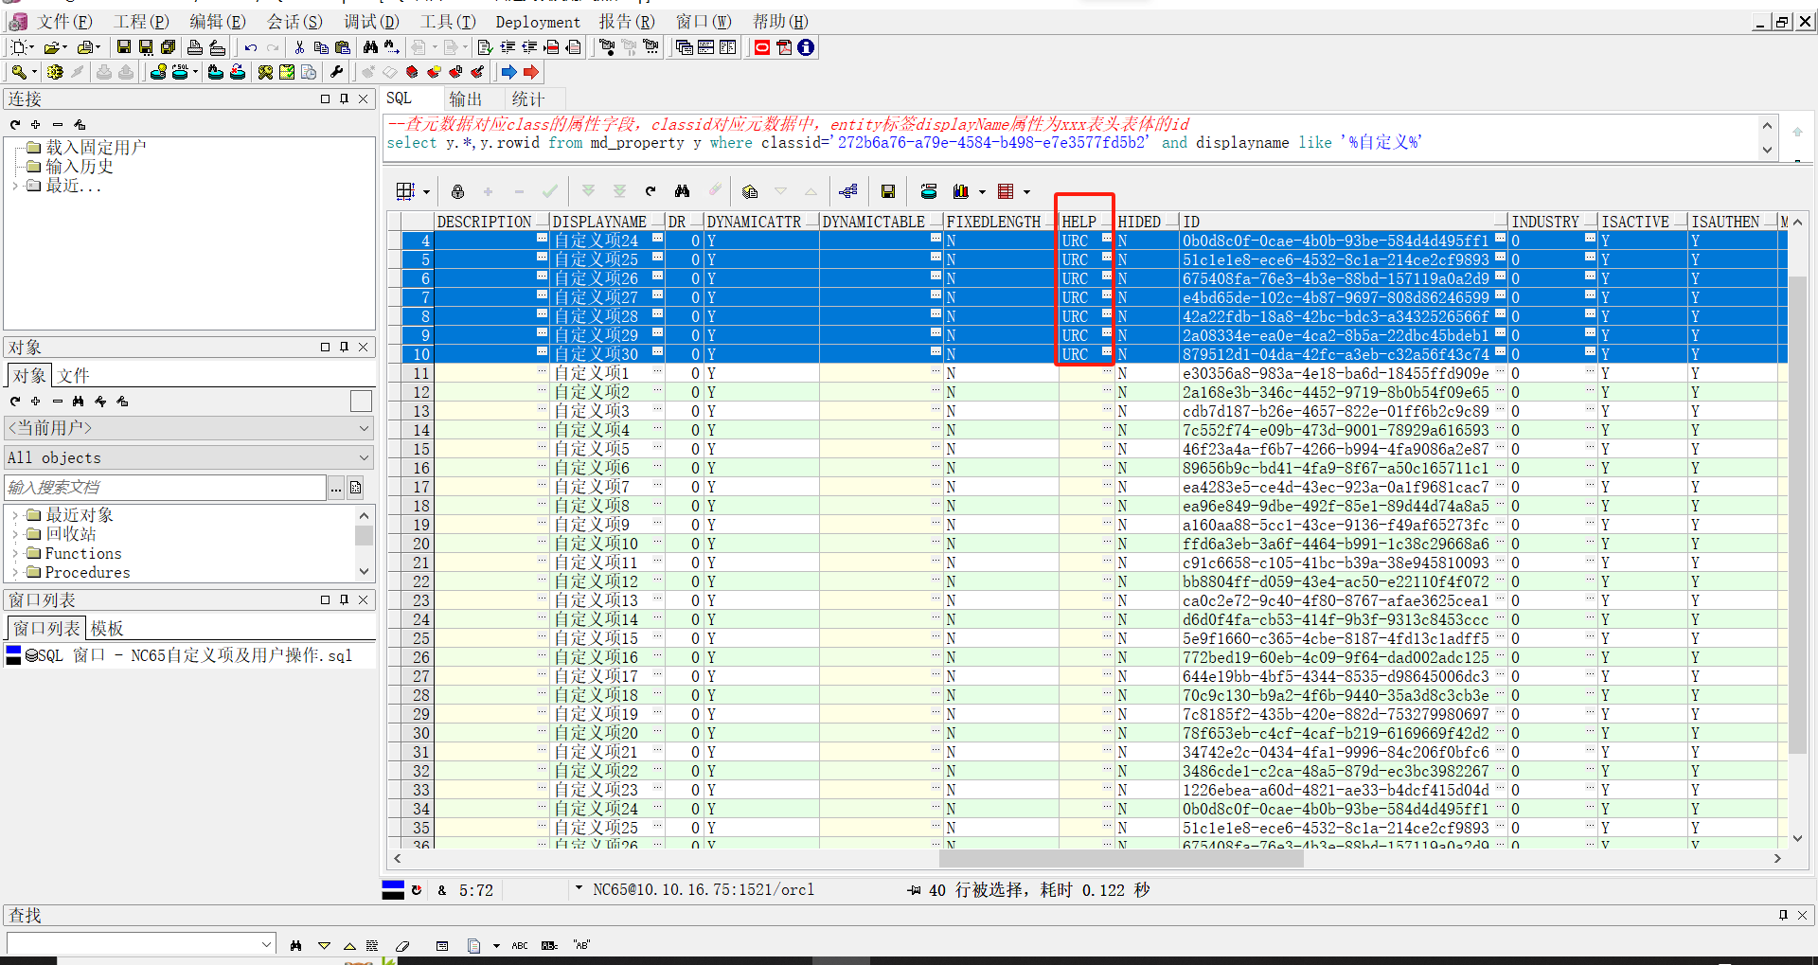1818x965 pixels.
Task: Click the Execute gear icon
Action: pyautogui.click(x=55, y=72)
